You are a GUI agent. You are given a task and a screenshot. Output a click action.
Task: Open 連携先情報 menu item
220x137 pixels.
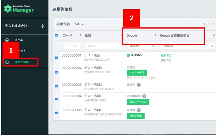click(x=21, y=62)
